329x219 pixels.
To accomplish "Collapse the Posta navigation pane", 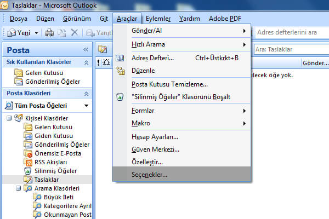I will point(86,50).
